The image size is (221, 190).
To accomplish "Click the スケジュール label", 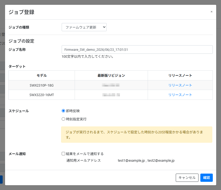I will tap(19, 111).
